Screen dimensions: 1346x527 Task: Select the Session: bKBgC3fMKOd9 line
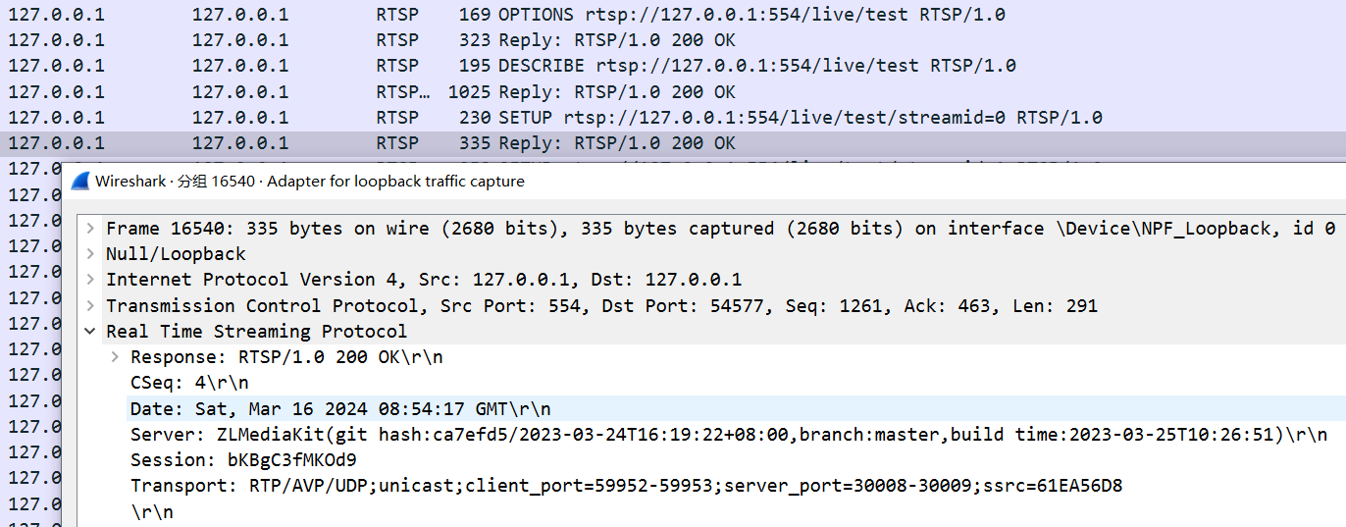(x=711, y=460)
